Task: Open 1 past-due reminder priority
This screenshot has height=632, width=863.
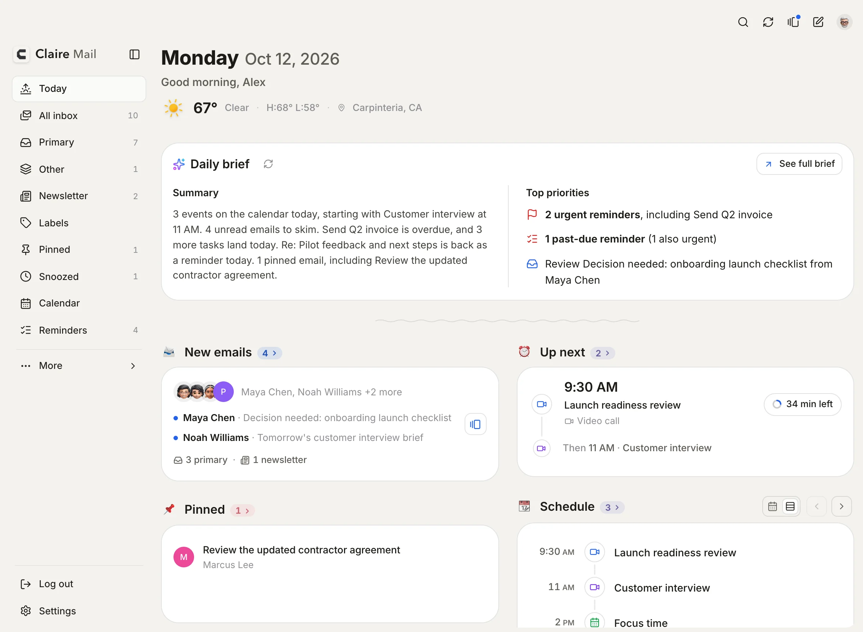Action: [630, 239]
